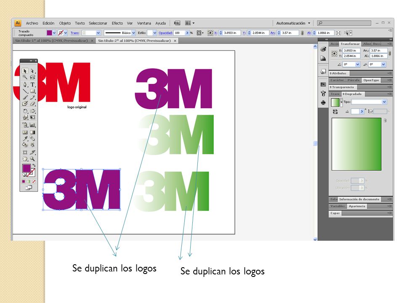Click the Trazo link in control bar
Viewport: 404px width, 303px height.
75,33
